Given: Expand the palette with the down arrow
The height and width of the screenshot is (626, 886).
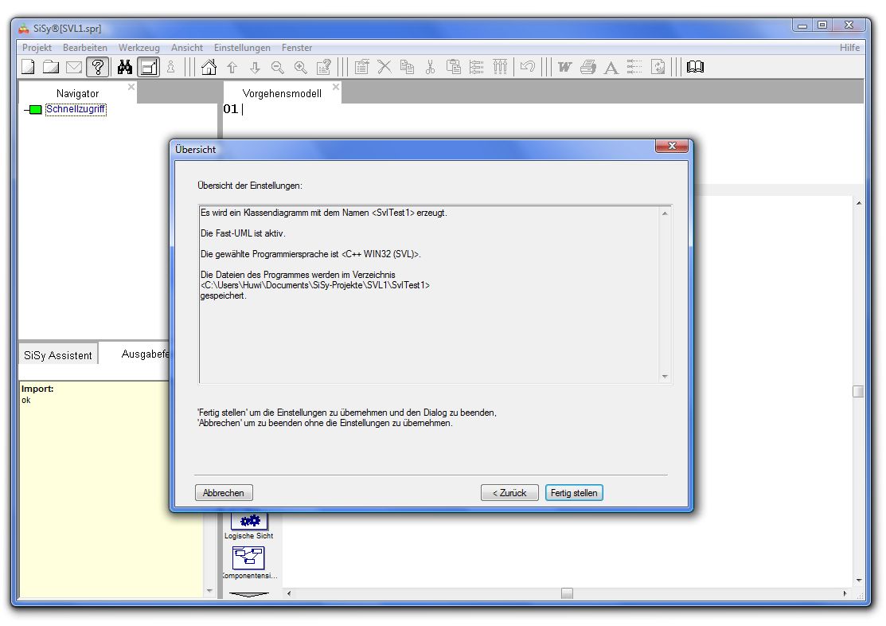Looking at the screenshot, I should (248, 593).
